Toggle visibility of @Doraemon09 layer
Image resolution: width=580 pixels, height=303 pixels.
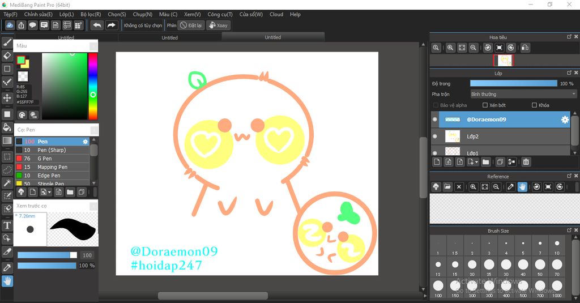coord(434,120)
